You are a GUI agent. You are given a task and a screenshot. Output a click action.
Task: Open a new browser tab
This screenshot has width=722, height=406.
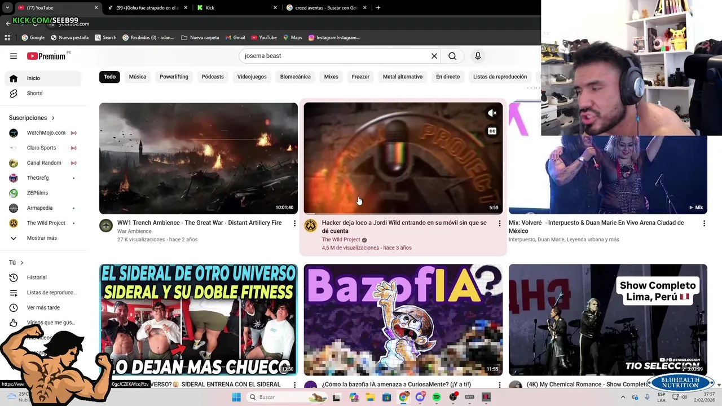378,8
